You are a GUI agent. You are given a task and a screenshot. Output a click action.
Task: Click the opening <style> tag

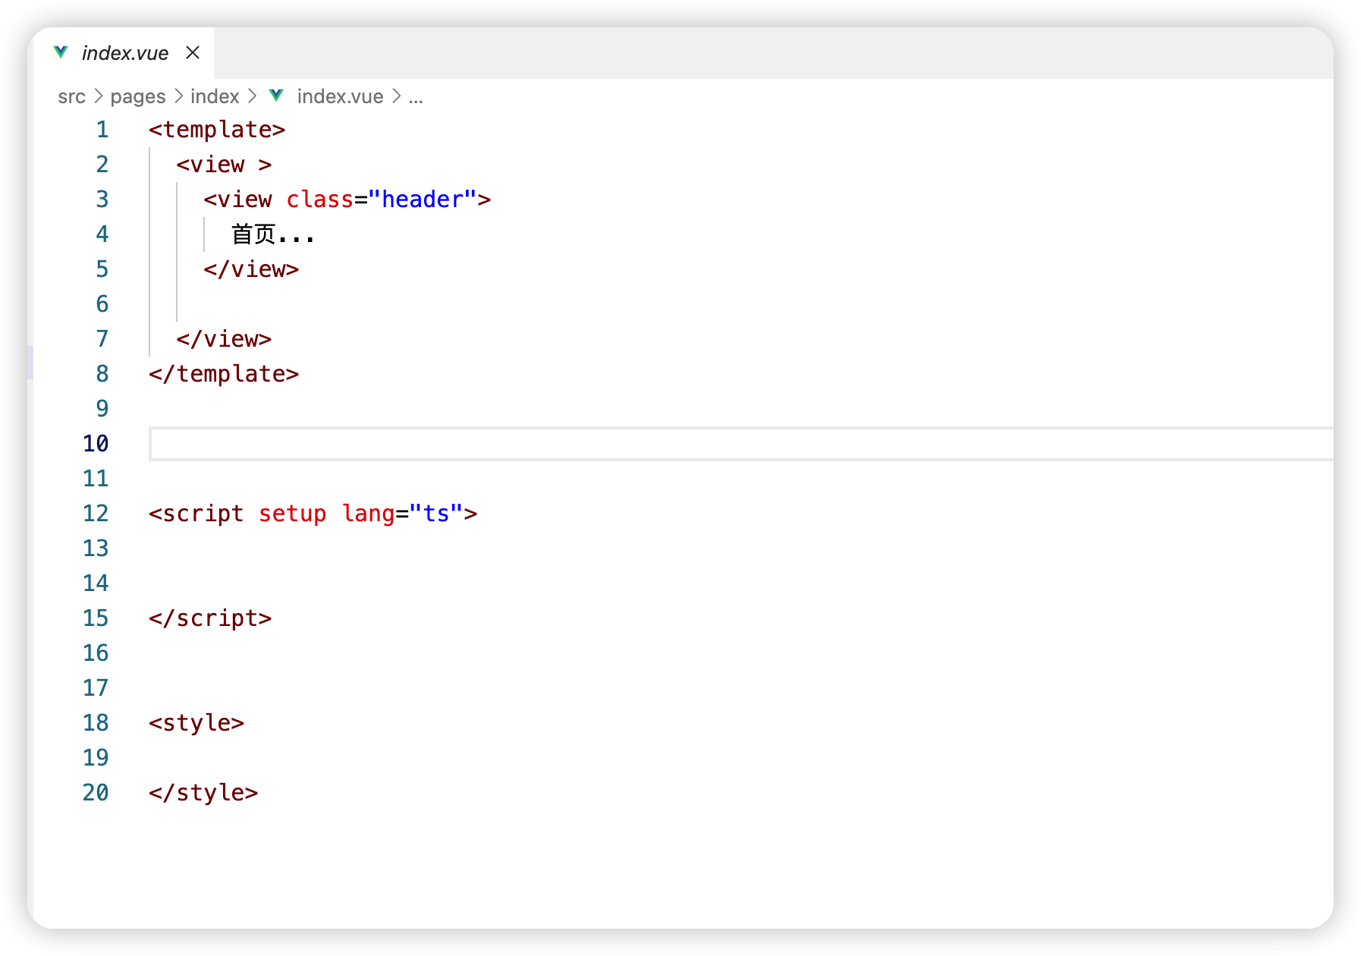coord(196,723)
